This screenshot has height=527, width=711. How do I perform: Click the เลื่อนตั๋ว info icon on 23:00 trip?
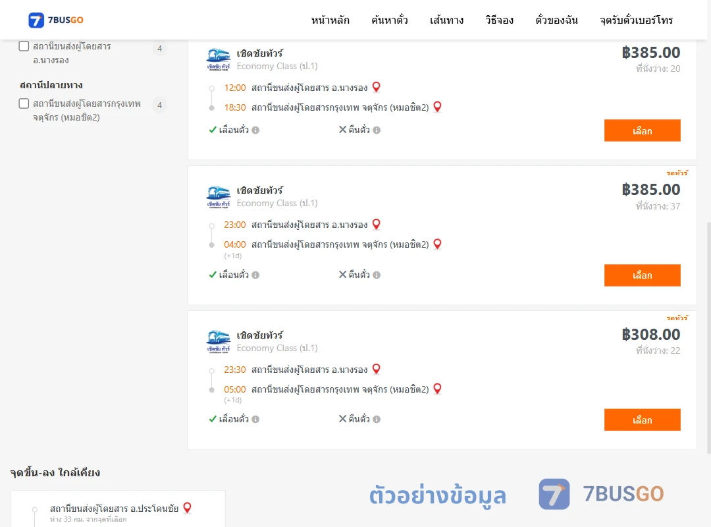coord(255,275)
